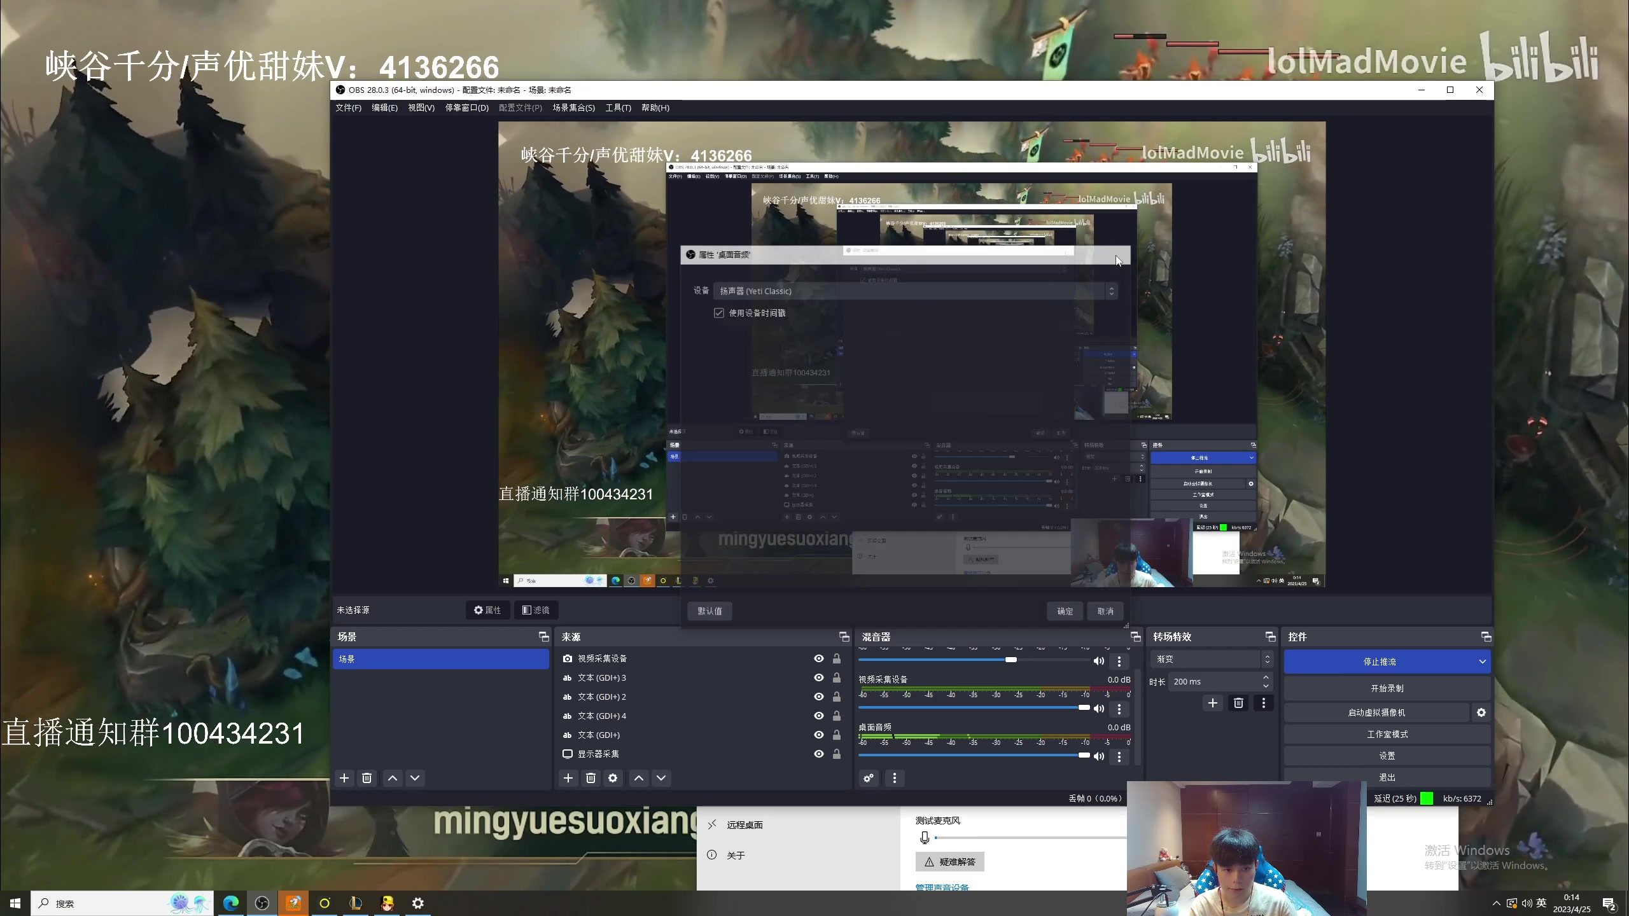
Task: Click the 启动虚拟摄像机 button
Action: coord(1376,712)
